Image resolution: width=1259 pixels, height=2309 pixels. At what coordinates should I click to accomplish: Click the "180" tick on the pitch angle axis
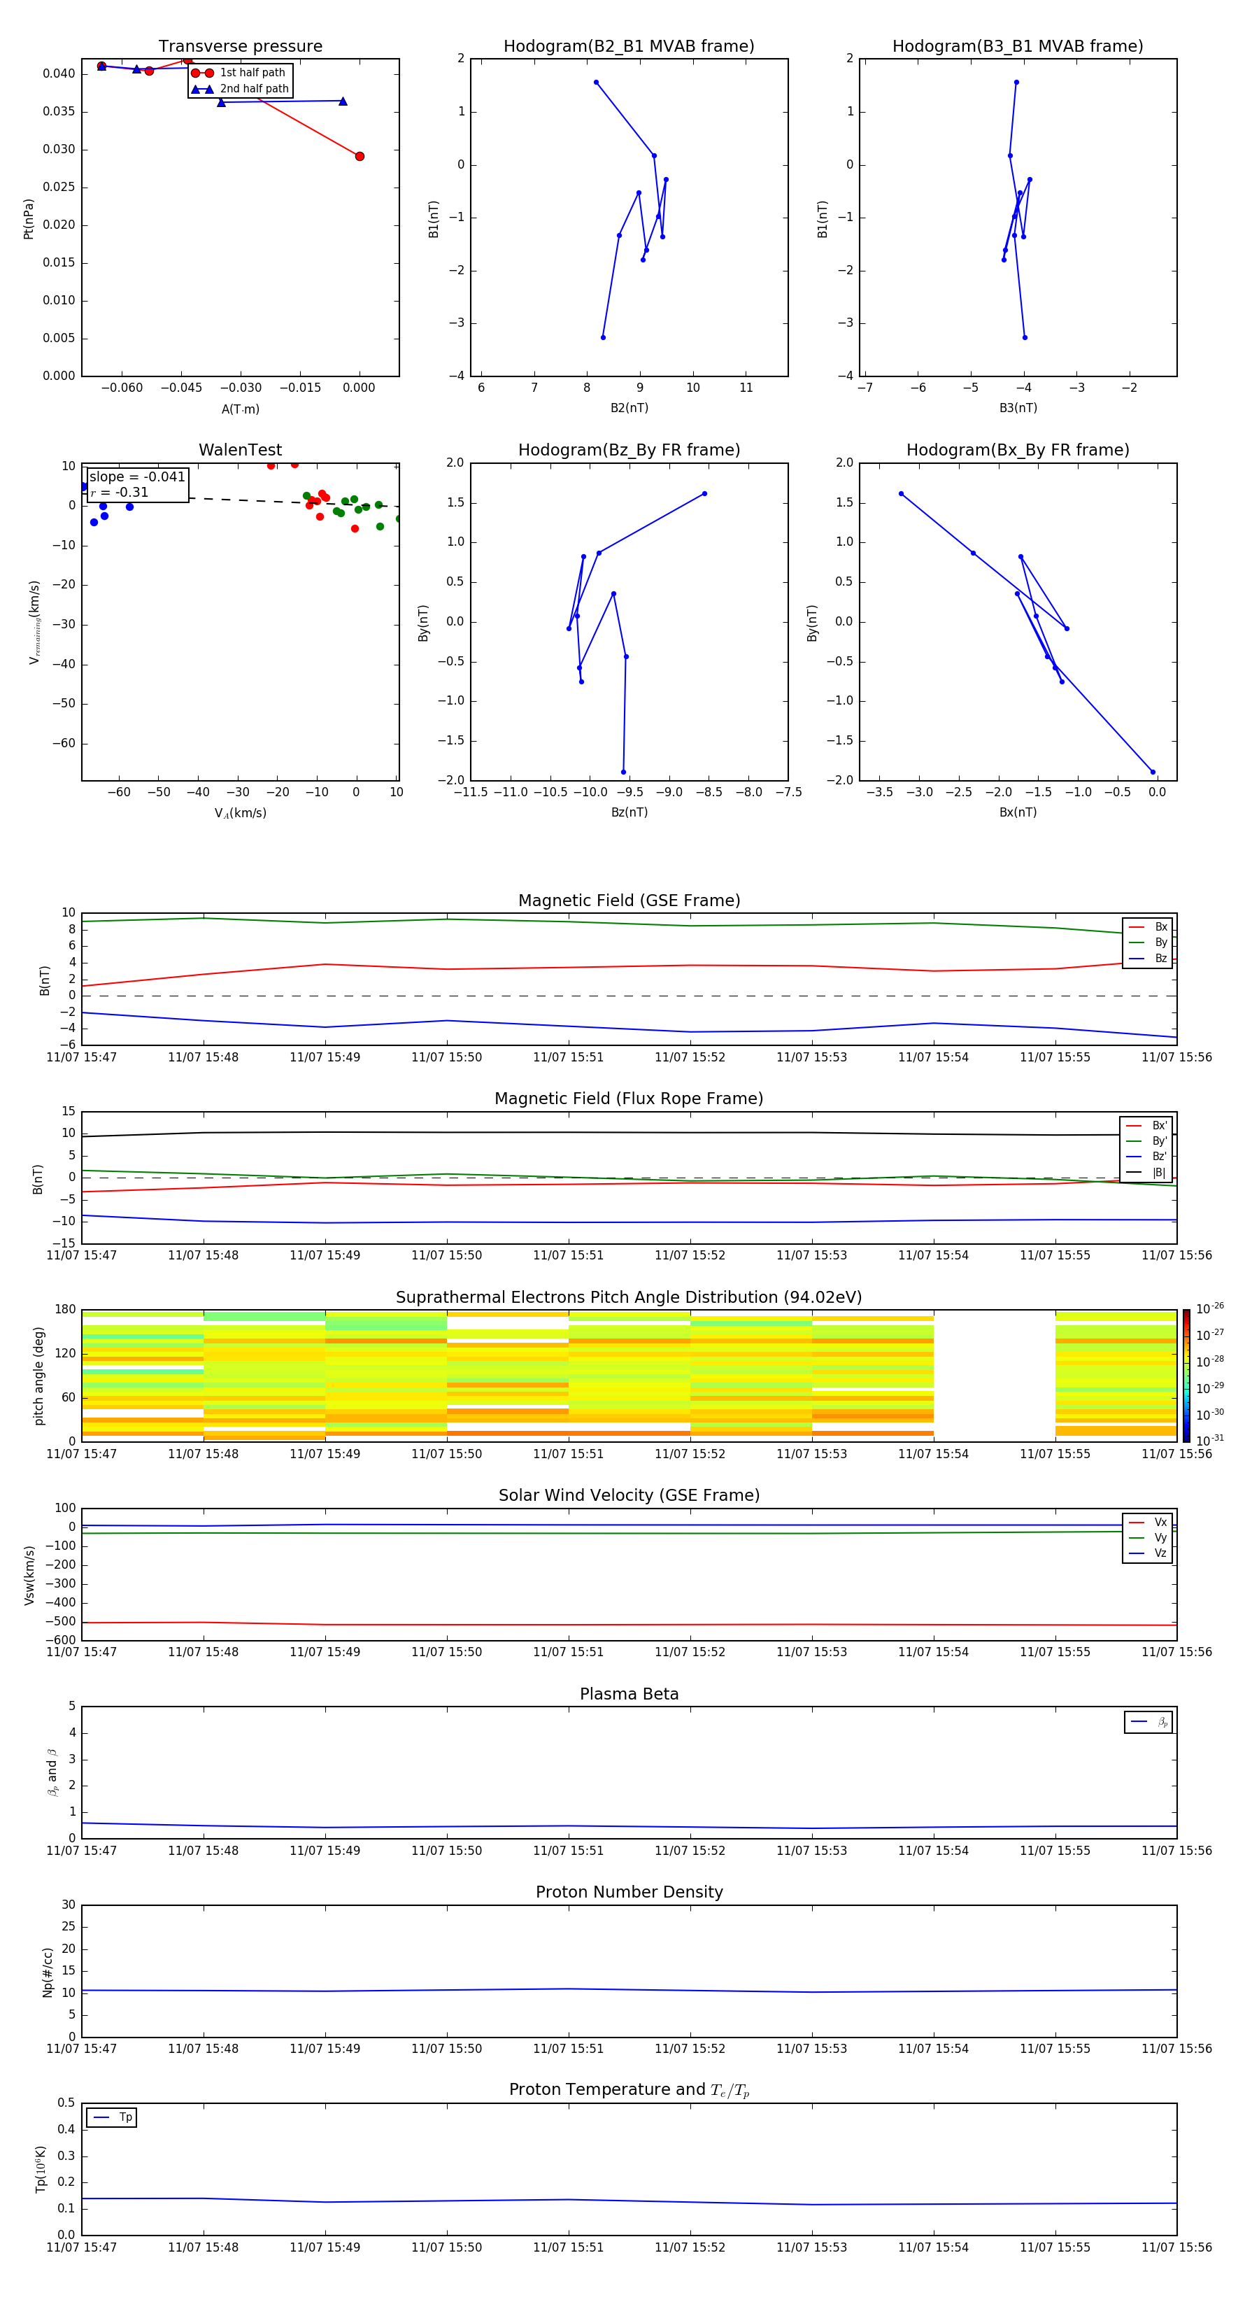click(66, 1310)
